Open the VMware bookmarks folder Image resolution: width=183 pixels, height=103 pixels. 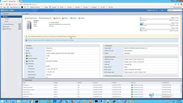click(85, 7)
